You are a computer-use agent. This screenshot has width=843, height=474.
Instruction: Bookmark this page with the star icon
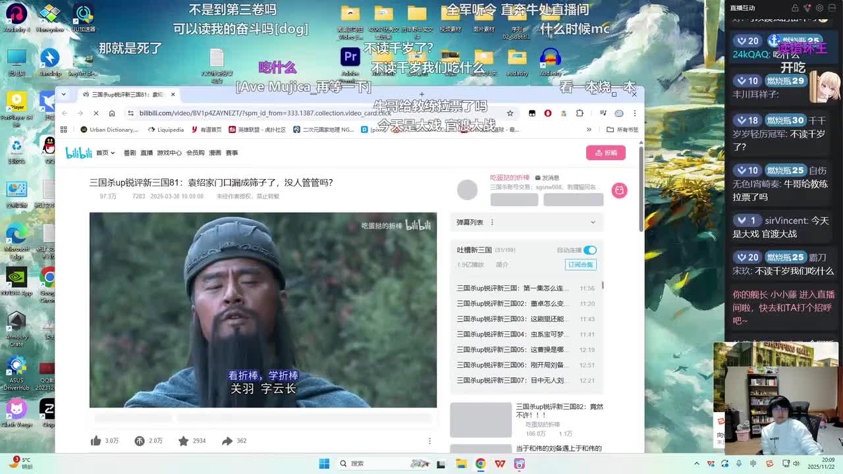pos(510,113)
